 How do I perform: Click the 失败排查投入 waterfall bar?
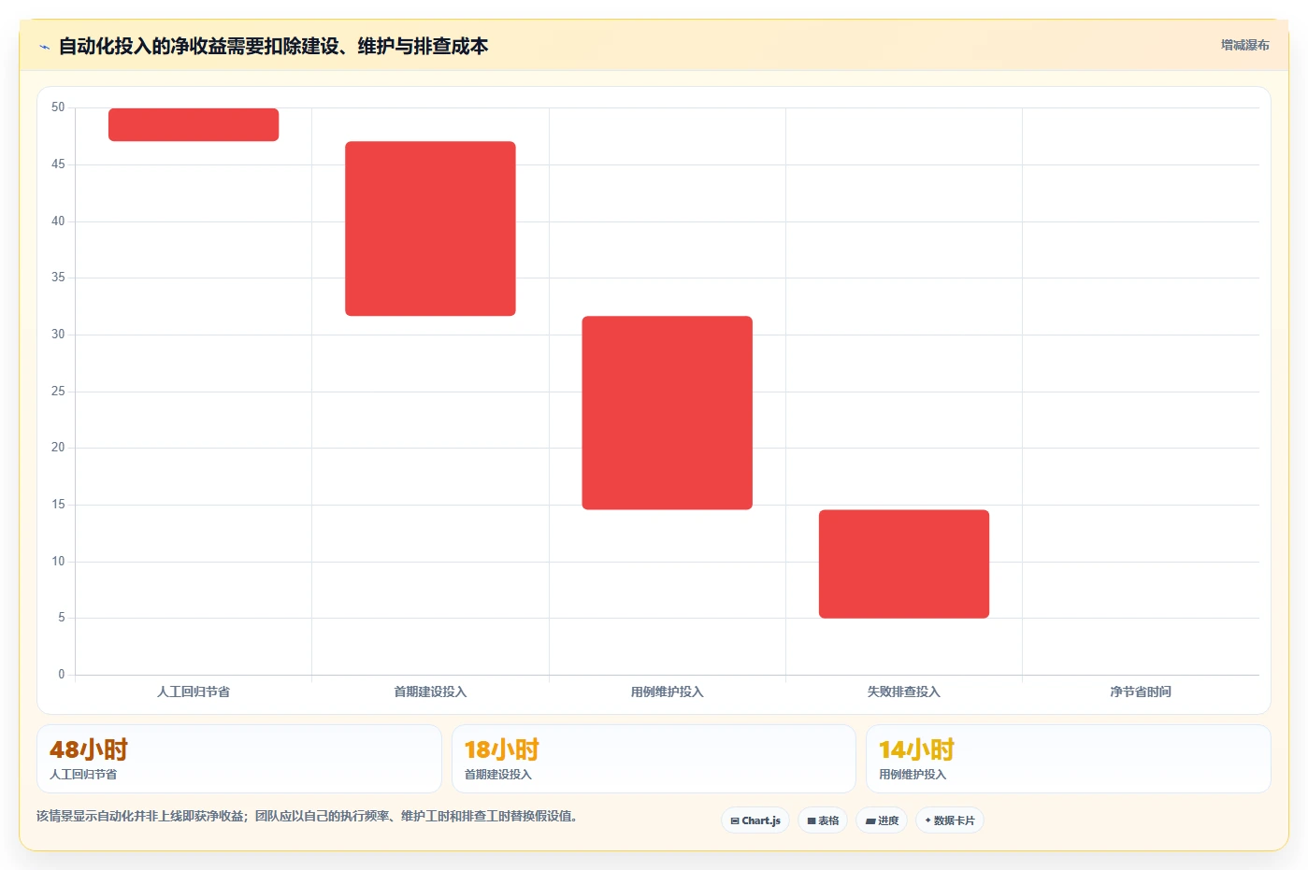(904, 563)
